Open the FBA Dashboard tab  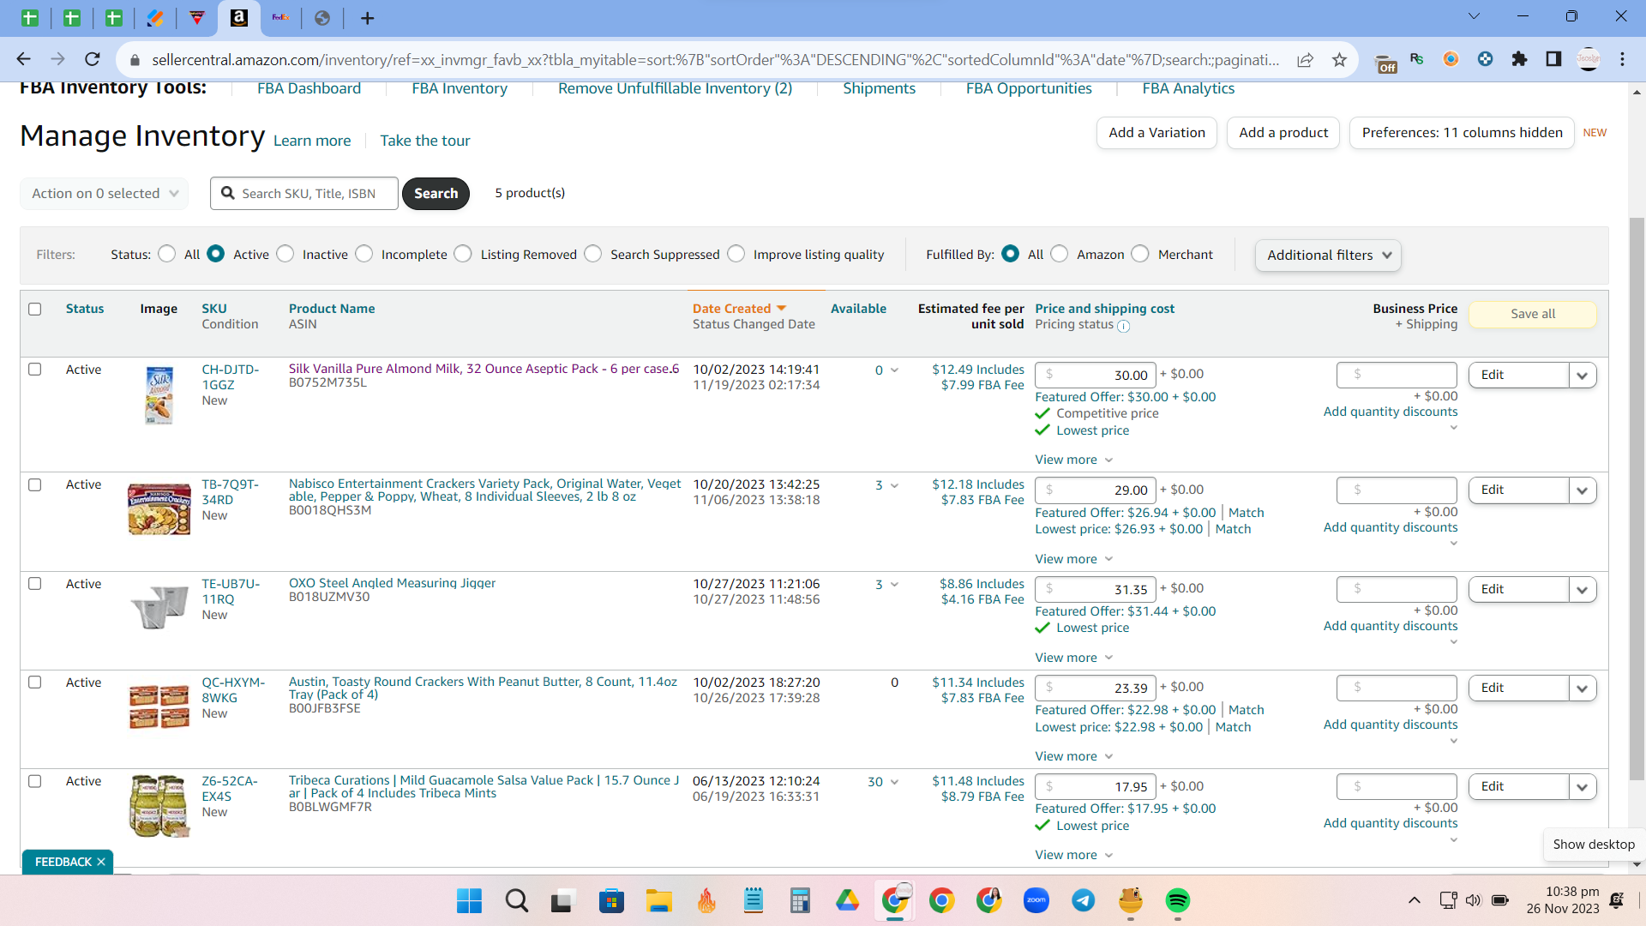click(309, 88)
